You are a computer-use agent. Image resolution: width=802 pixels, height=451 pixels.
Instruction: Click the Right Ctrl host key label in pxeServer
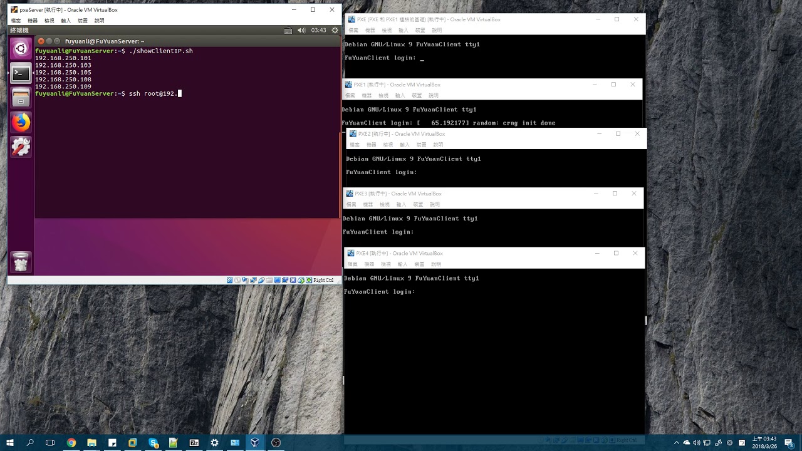pos(323,280)
